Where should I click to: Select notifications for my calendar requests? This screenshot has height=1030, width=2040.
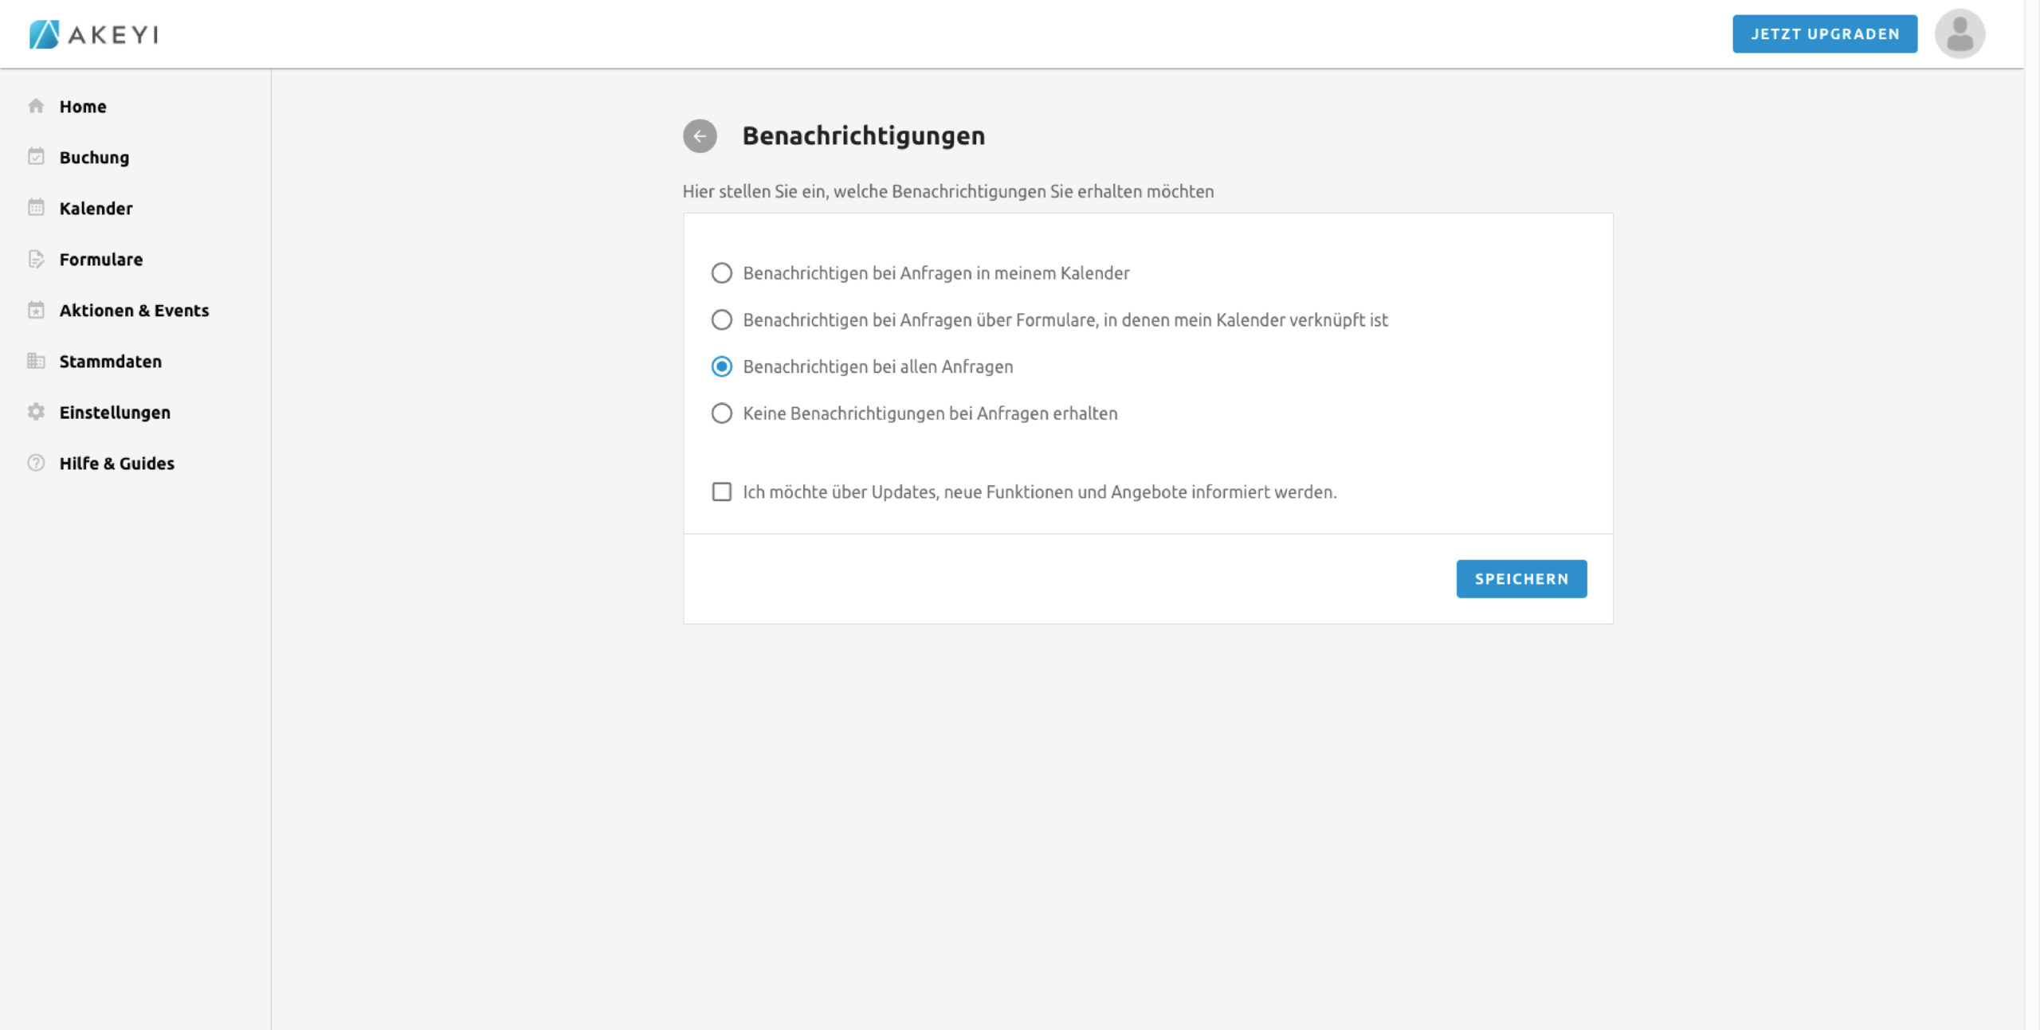tap(721, 273)
